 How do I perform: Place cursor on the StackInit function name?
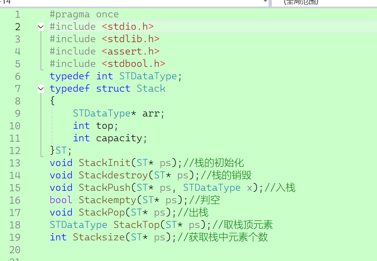[105, 163]
